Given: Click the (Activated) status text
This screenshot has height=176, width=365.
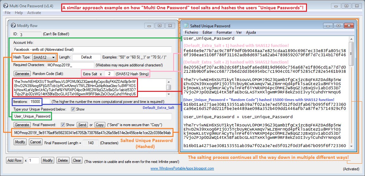Looking at the screenshot, I should click(x=351, y=169).
